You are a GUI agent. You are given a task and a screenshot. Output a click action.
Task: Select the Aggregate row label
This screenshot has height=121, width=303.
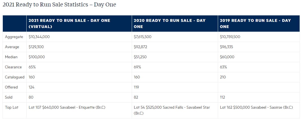(14, 37)
